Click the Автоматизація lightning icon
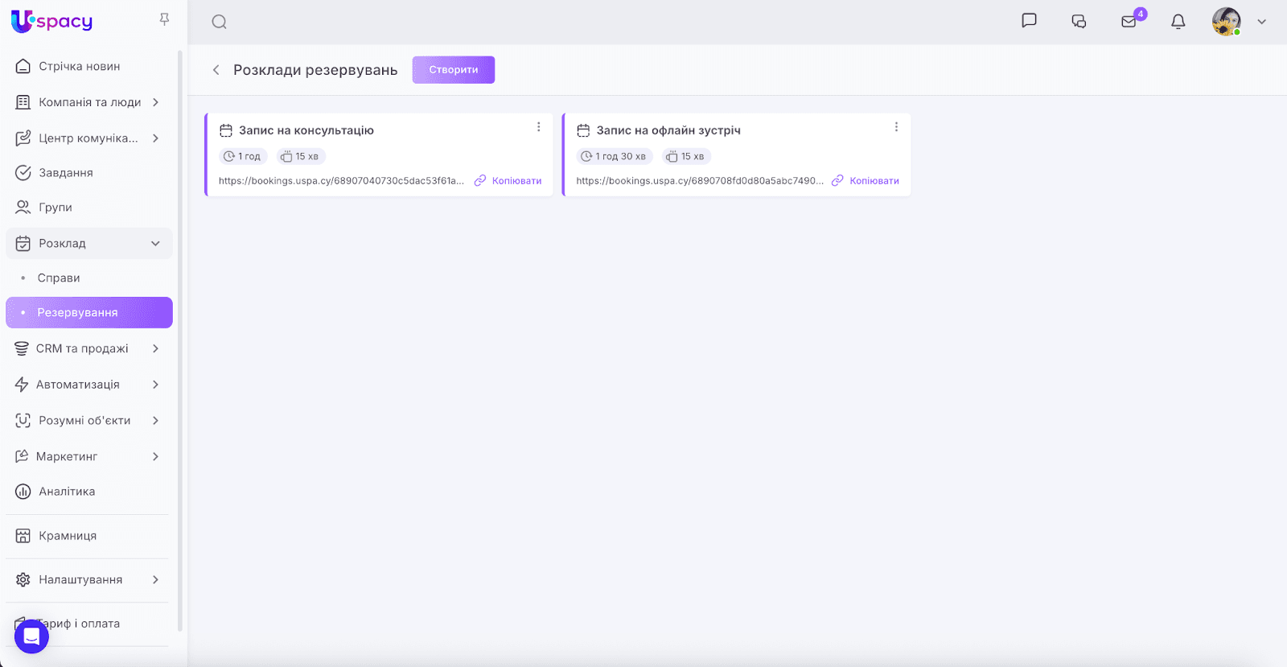The image size is (1287, 667). point(22,385)
